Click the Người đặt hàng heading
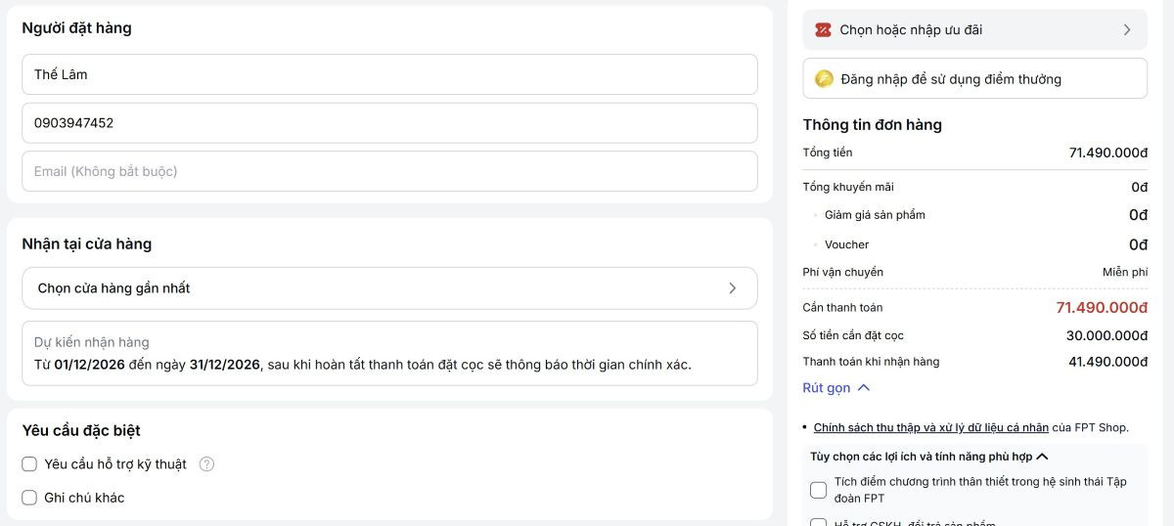This screenshot has width=1174, height=526. [x=76, y=28]
